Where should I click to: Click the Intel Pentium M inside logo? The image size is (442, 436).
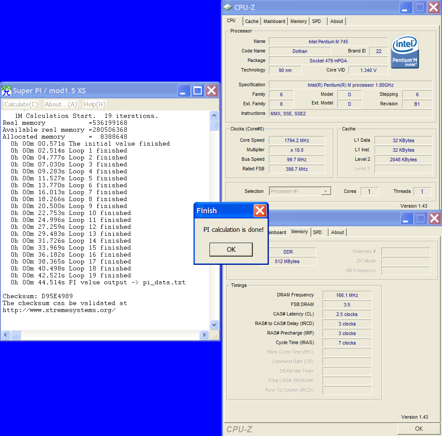click(405, 52)
